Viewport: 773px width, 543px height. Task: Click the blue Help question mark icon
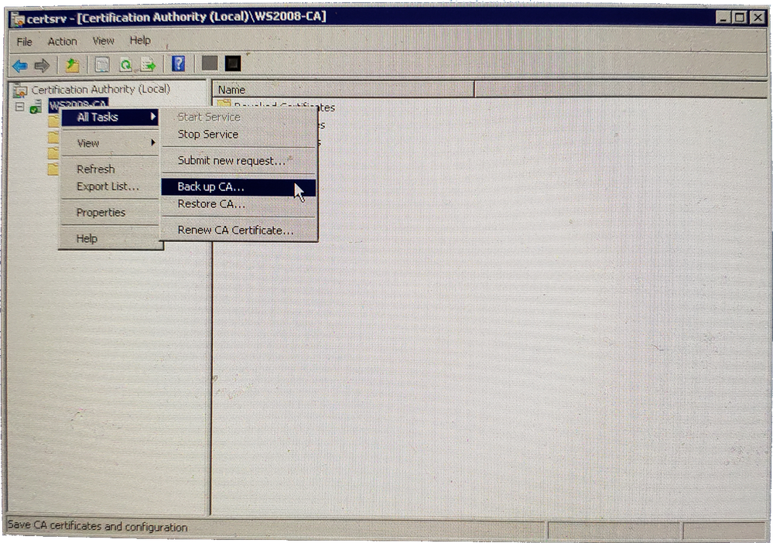178,65
